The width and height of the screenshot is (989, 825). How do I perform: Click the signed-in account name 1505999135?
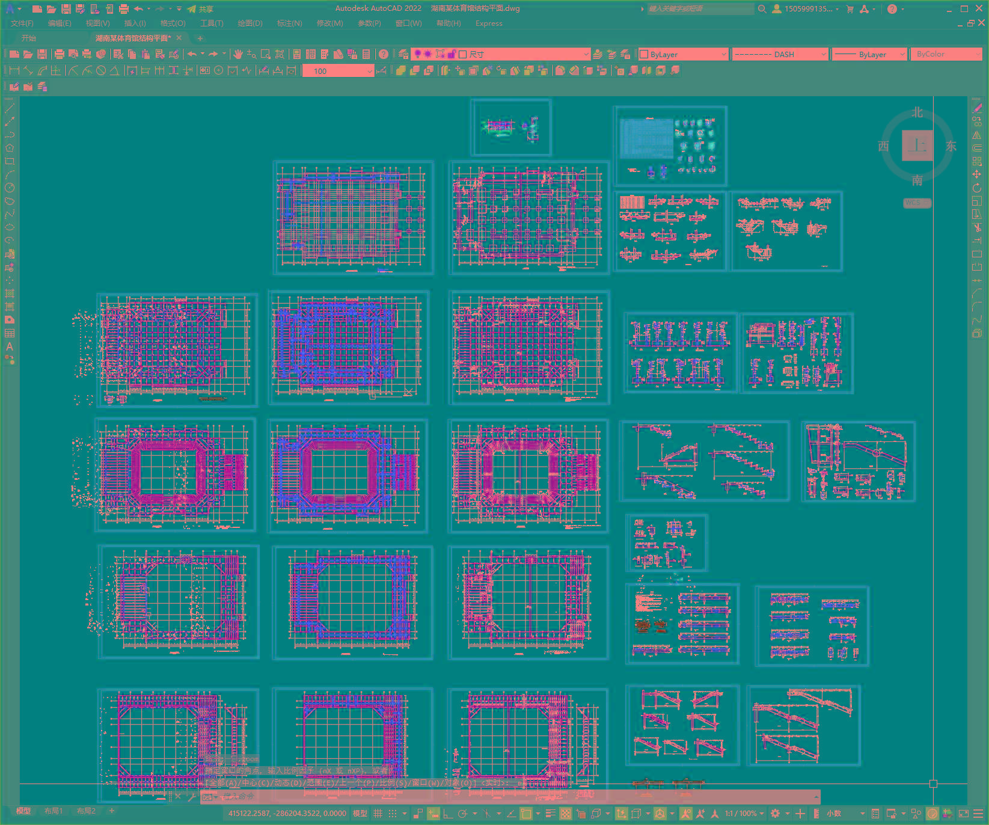tap(808, 9)
